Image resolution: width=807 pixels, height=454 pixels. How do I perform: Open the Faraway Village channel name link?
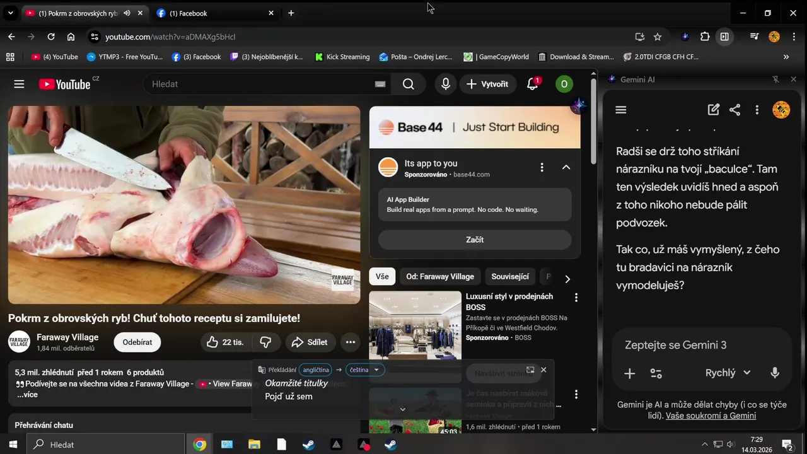(67, 337)
